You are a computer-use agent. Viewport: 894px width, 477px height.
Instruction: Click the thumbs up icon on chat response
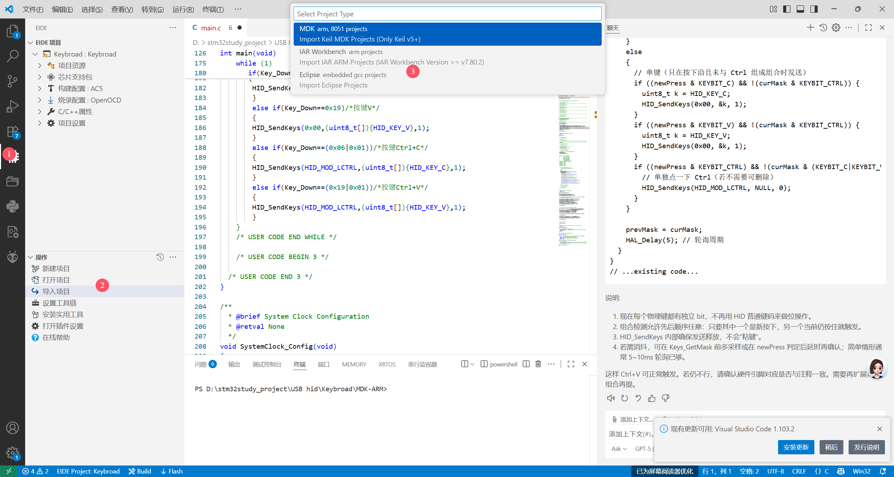click(x=652, y=398)
